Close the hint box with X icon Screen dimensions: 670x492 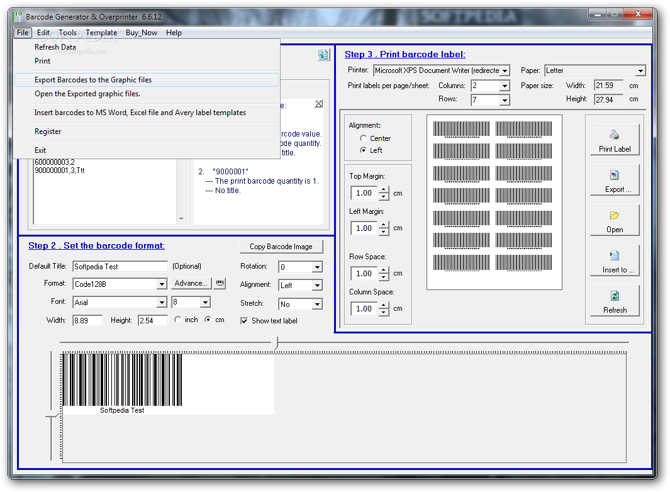click(319, 103)
